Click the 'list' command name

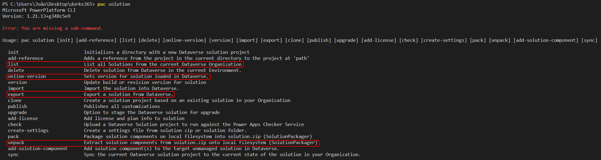pyautogui.click(x=13, y=64)
